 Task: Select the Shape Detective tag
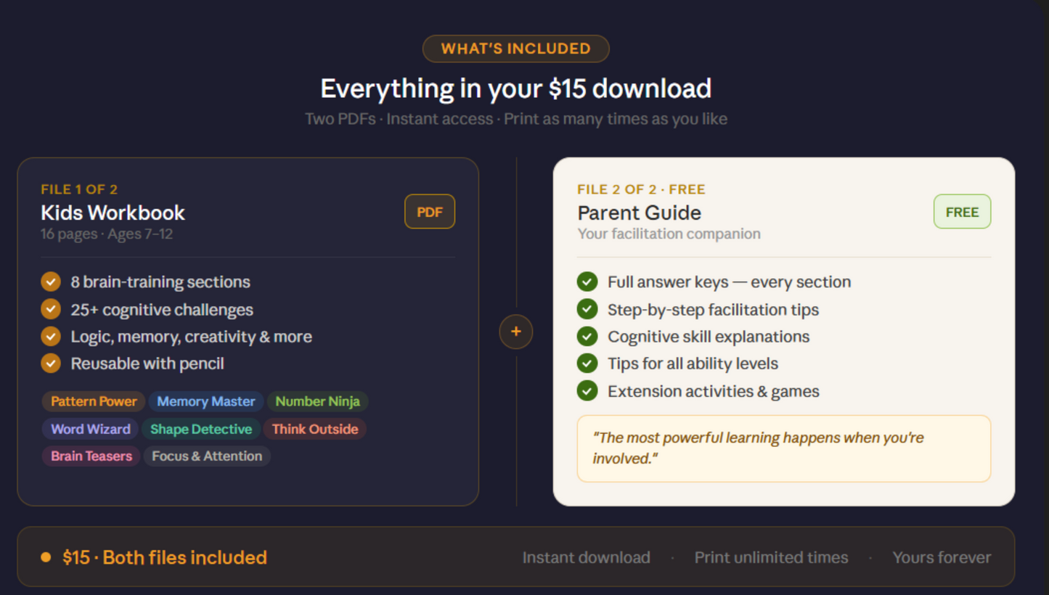[x=201, y=429]
